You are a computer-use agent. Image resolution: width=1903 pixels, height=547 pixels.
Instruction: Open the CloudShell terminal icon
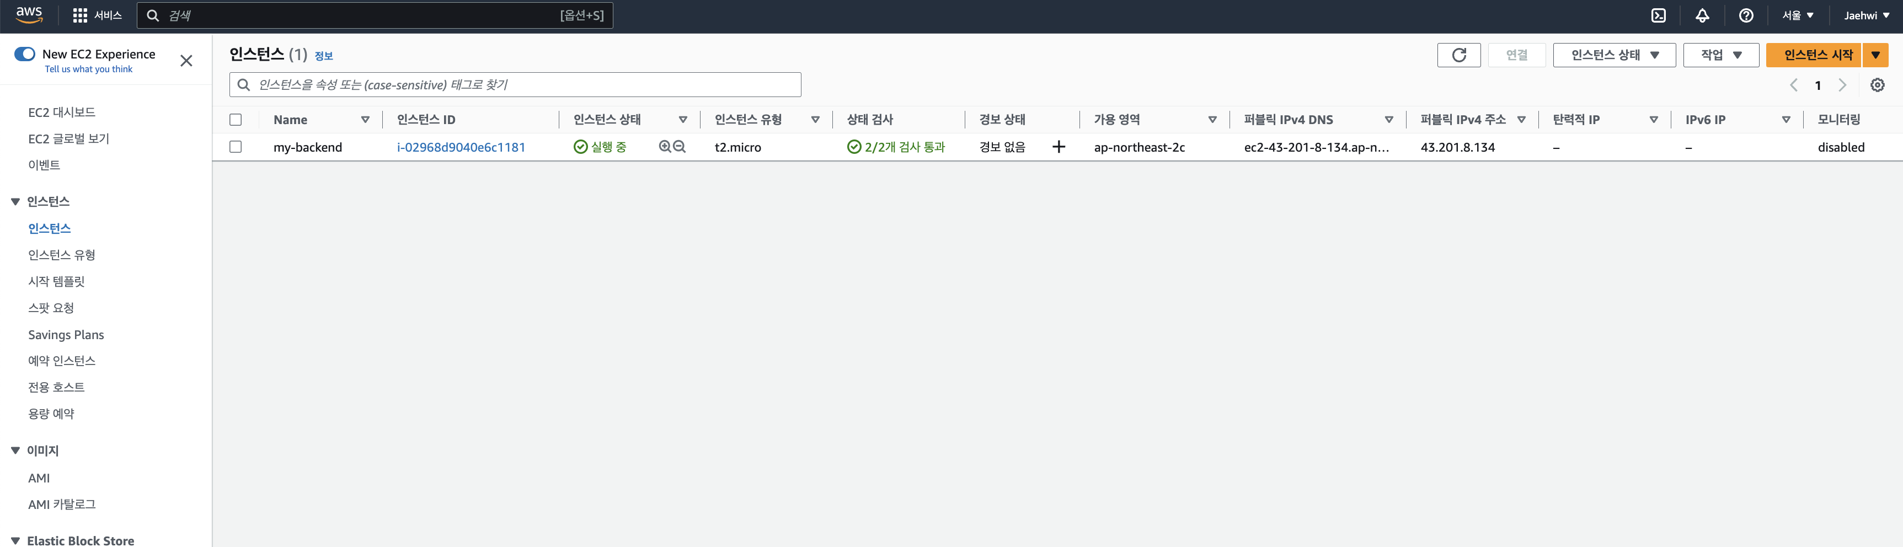click(1659, 15)
